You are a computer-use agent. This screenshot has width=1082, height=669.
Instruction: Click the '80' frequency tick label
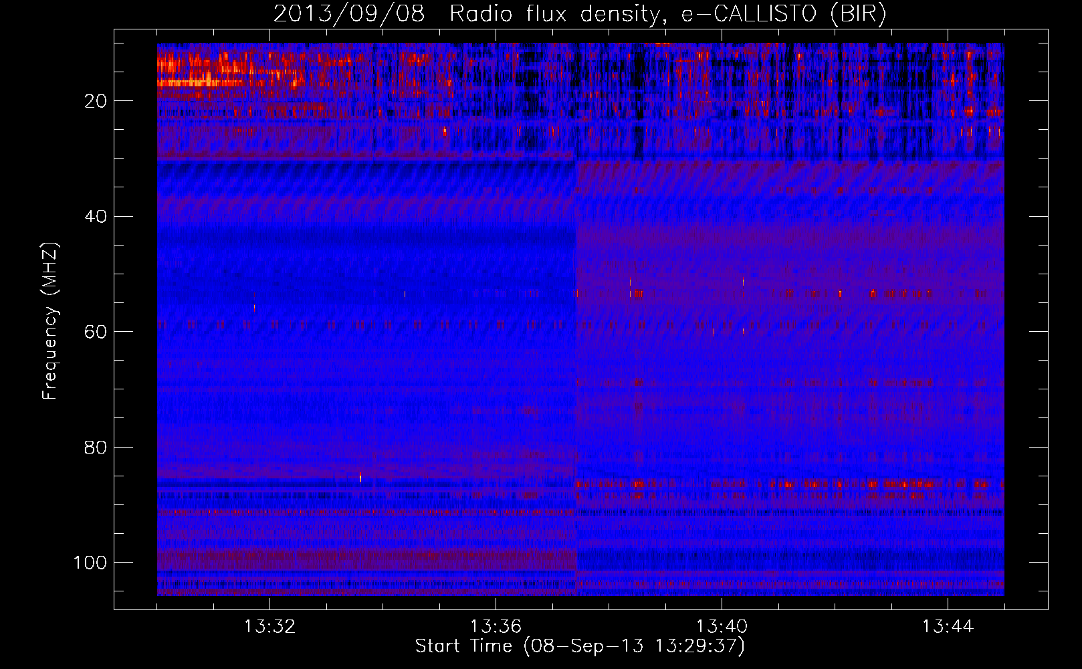tap(96, 447)
